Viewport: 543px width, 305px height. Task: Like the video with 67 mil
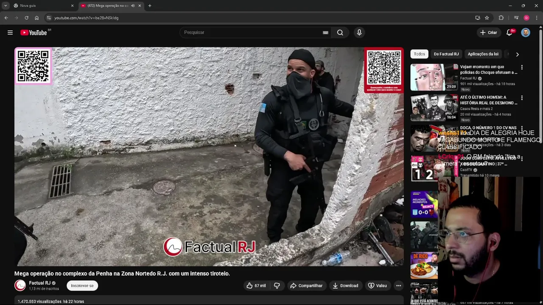[256, 286]
